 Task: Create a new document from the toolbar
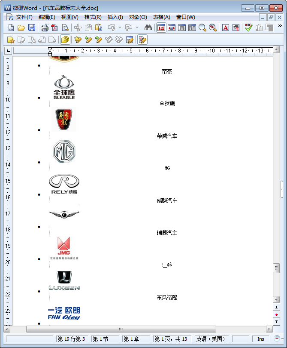point(11,28)
